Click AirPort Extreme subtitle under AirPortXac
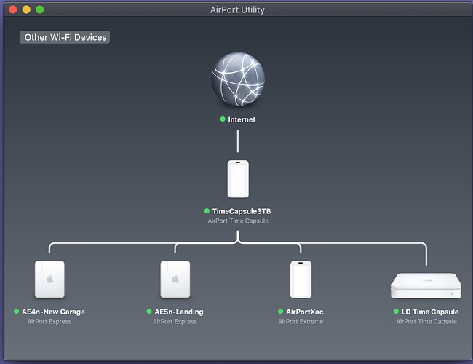 tap(301, 322)
